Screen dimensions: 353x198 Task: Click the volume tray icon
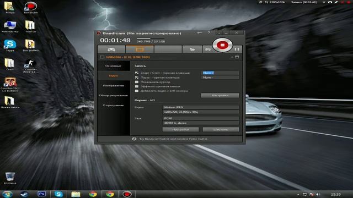[318, 194]
